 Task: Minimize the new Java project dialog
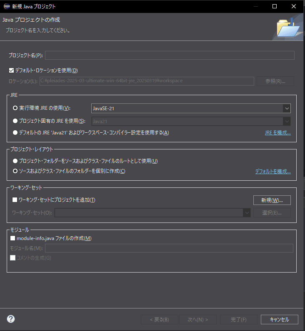pos(255,6)
